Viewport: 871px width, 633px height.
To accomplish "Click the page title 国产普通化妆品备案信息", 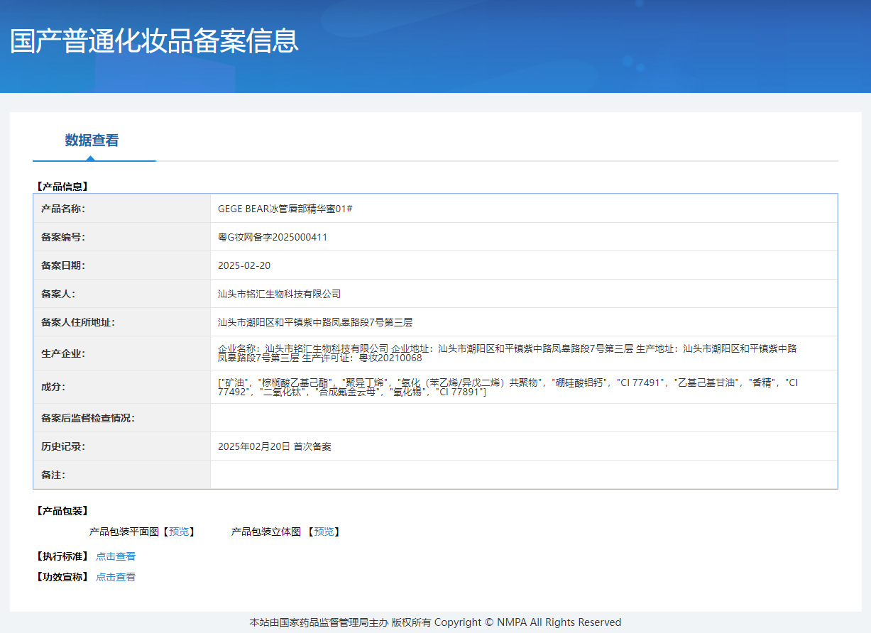I will click(154, 40).
